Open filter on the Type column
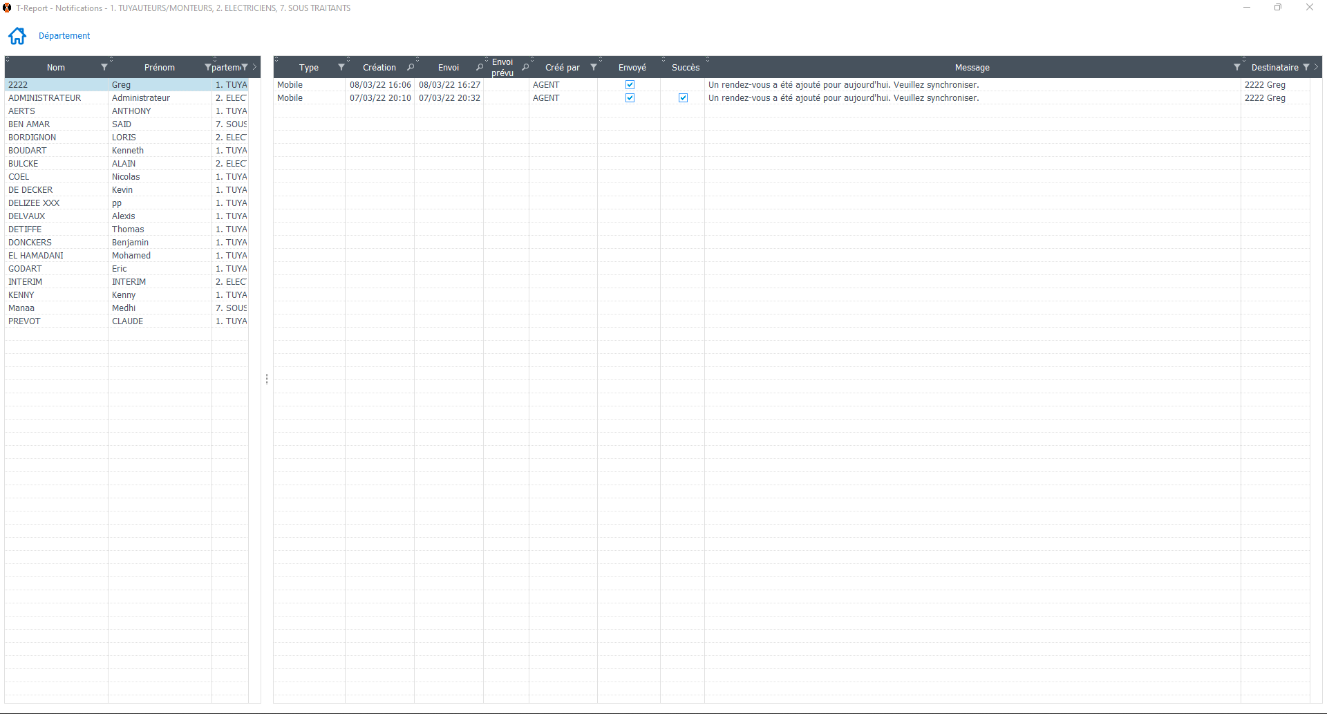Viewport: 1327px width, 714px height. 341,67
